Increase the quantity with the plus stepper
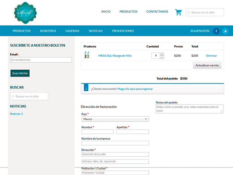The width and height of the screenshot is (233, 175). [162, 54]
